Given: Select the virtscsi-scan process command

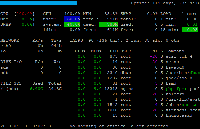Looking at the screenshot, I should pos(183,110).
